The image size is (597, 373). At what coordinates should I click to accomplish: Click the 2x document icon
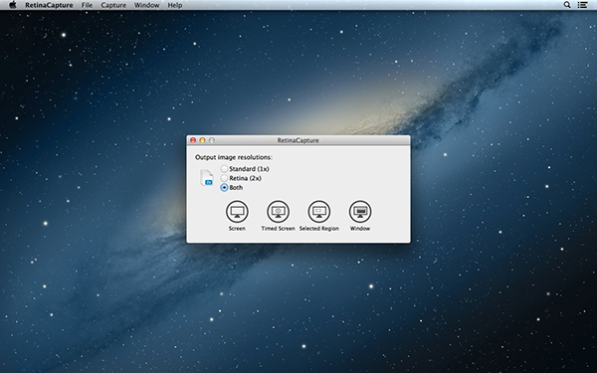pos(207,178)
